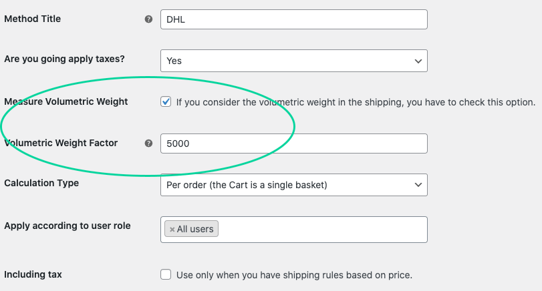Click into the Volumetric Weight Factor field with 5000
The width and height of the screenshot is (542, 291).
[x=294, y=143]
